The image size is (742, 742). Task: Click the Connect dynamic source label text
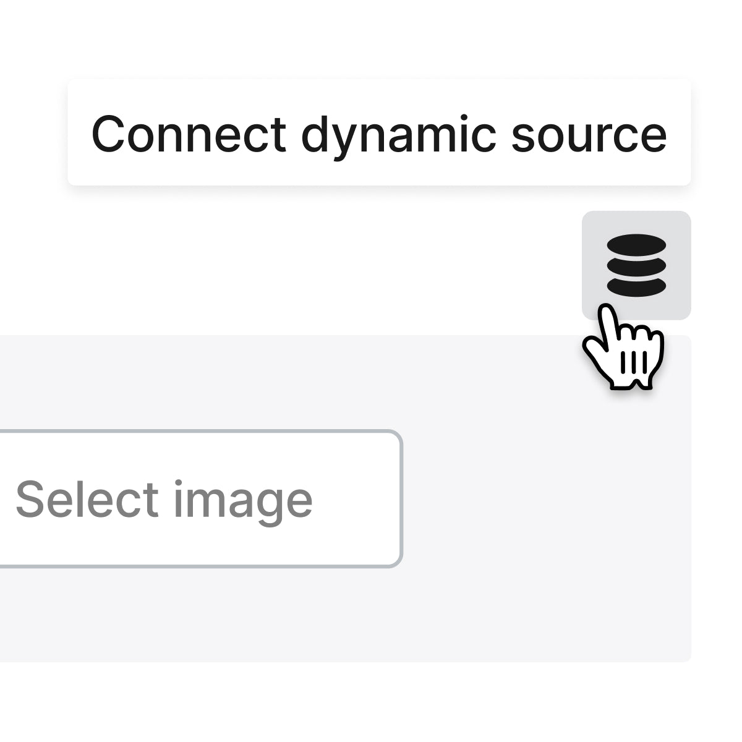coord(378,133)
